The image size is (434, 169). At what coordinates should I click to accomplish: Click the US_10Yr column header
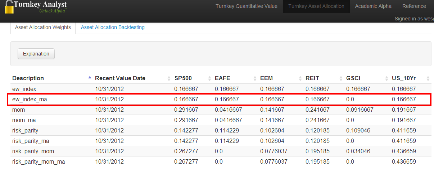[404, 78]
